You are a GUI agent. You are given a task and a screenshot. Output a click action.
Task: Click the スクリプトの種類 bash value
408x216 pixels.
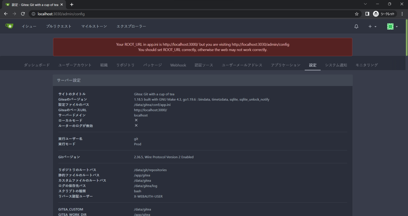click(138, 191)
